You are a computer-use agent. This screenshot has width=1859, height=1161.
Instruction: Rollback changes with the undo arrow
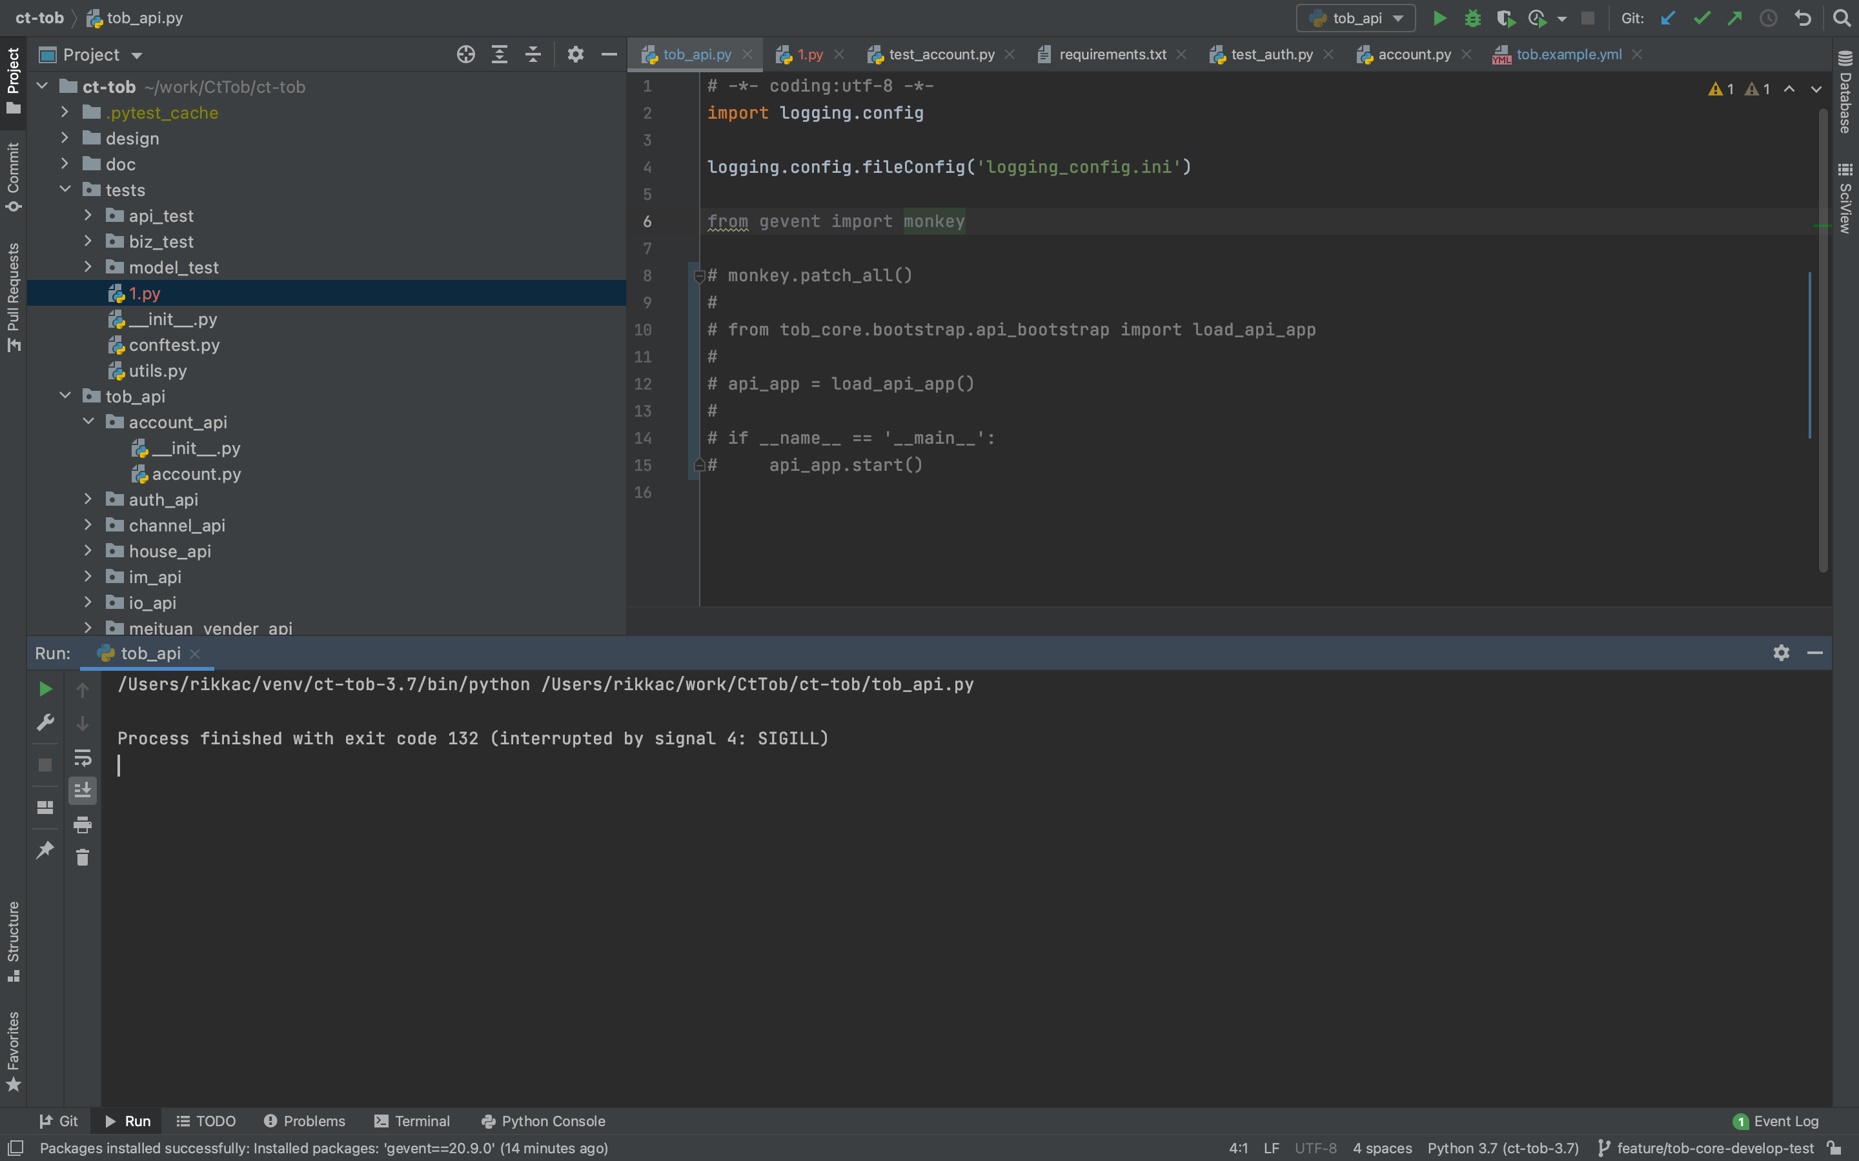(x=1803, y=19)
